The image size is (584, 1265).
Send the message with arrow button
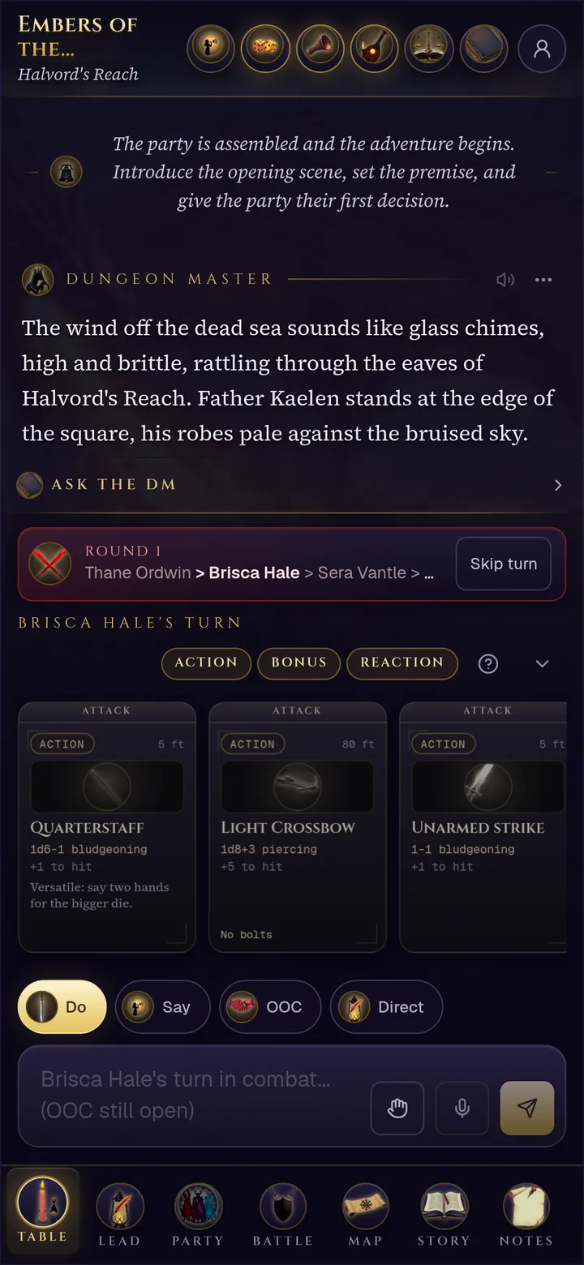pyautogui.click(x=527, y=1108)
